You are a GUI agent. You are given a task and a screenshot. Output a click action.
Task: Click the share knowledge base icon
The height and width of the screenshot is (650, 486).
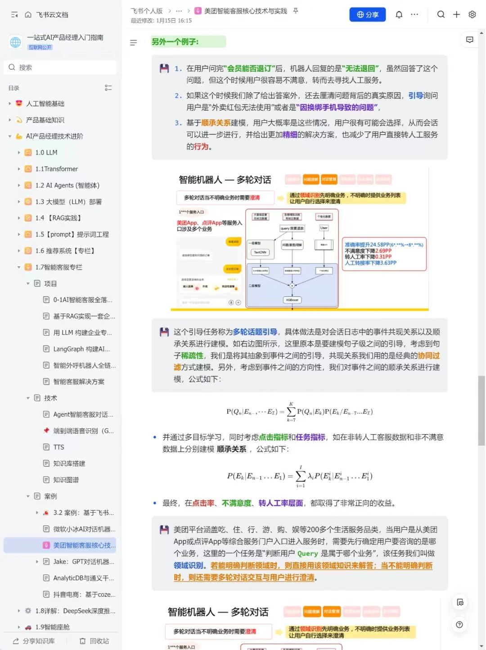point(16,641)
